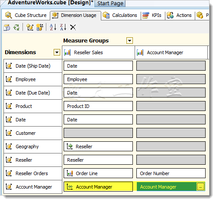Click the Reconnect refresh toolbar icon
Viewport: 216px width, 202px height.
tap(16, 27)
